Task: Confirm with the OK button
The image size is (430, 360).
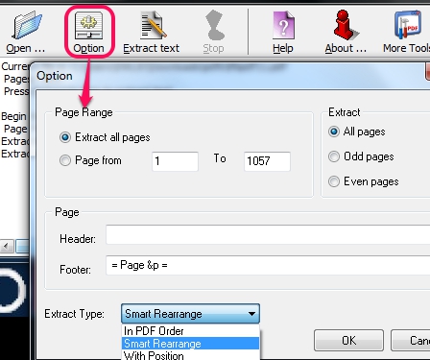Action: [x=348, y=341]
